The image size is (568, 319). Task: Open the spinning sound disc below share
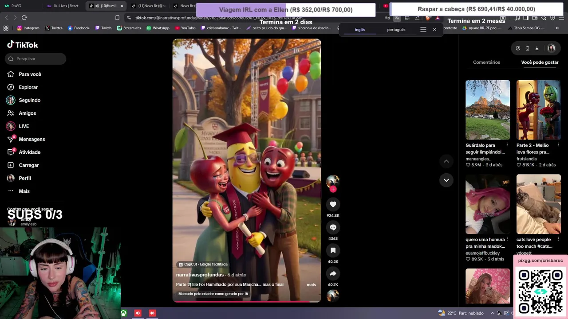(x=333, y=295)
